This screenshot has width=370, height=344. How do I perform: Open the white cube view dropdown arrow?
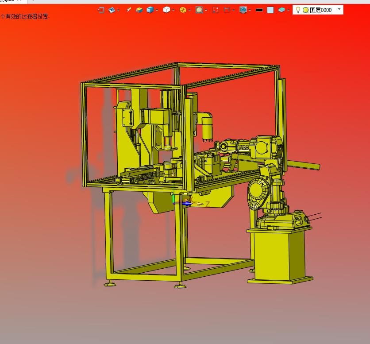[x=173, y=10]
